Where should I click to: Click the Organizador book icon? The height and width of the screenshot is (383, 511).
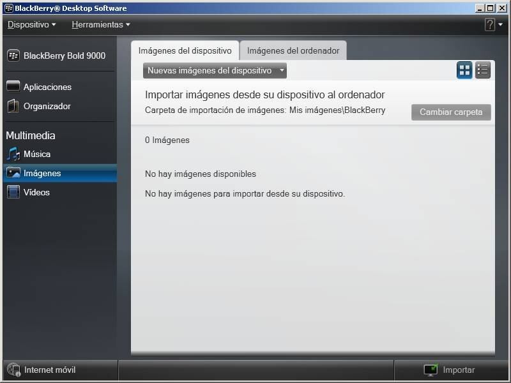13,106
